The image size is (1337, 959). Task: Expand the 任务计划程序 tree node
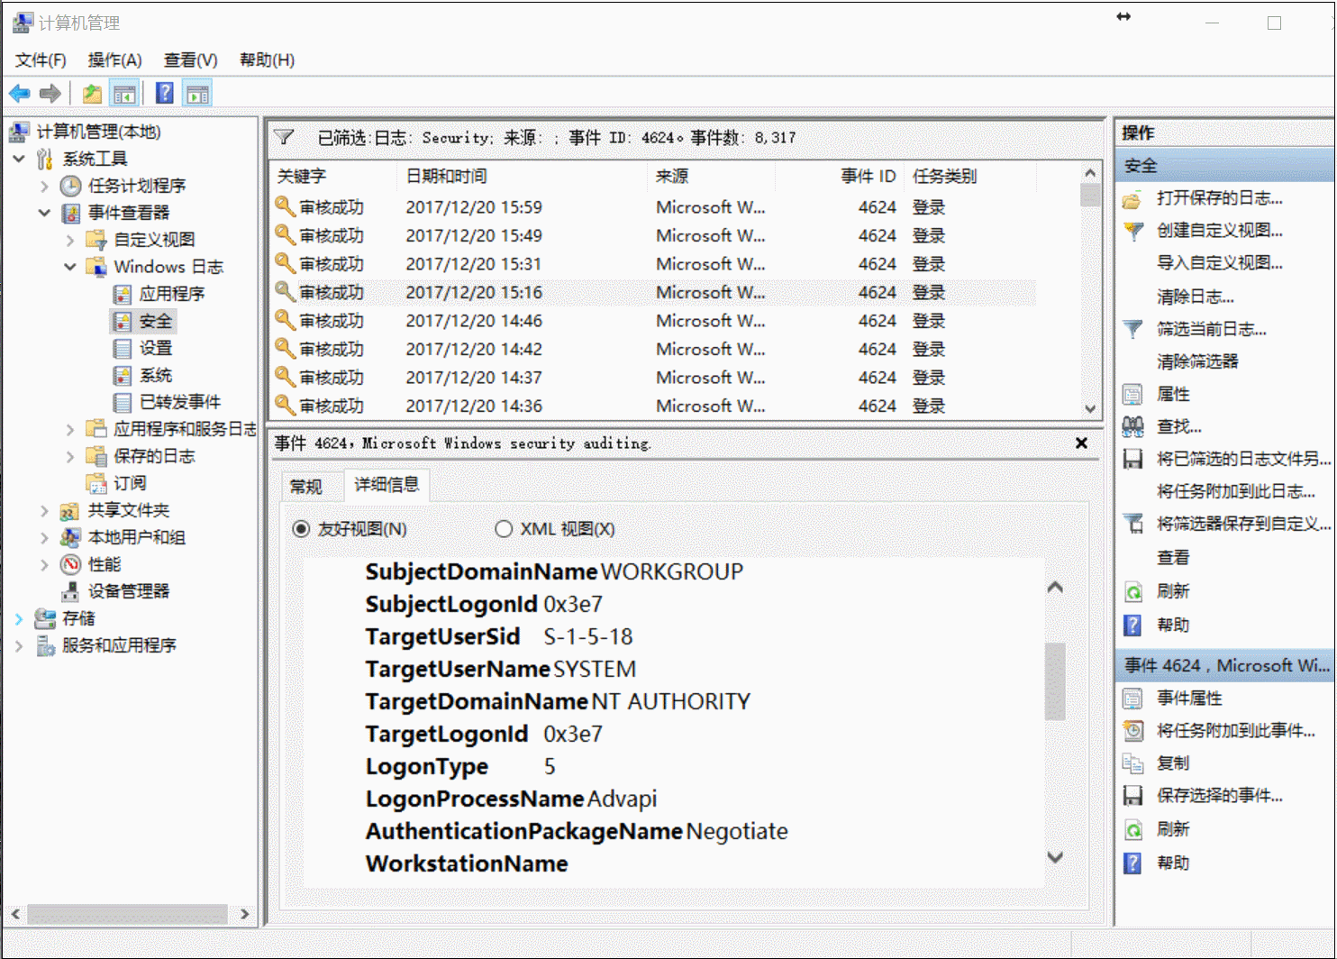pos(44,186)
